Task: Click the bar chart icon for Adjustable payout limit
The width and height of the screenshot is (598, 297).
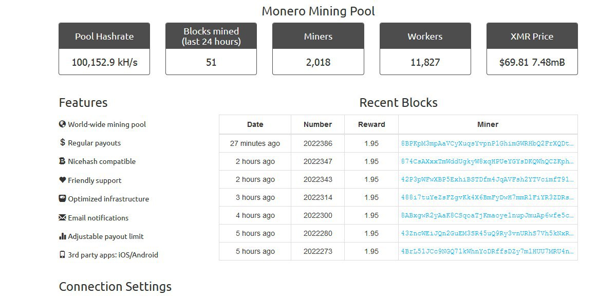Action: pyautogui.click(x=63, y=236)
